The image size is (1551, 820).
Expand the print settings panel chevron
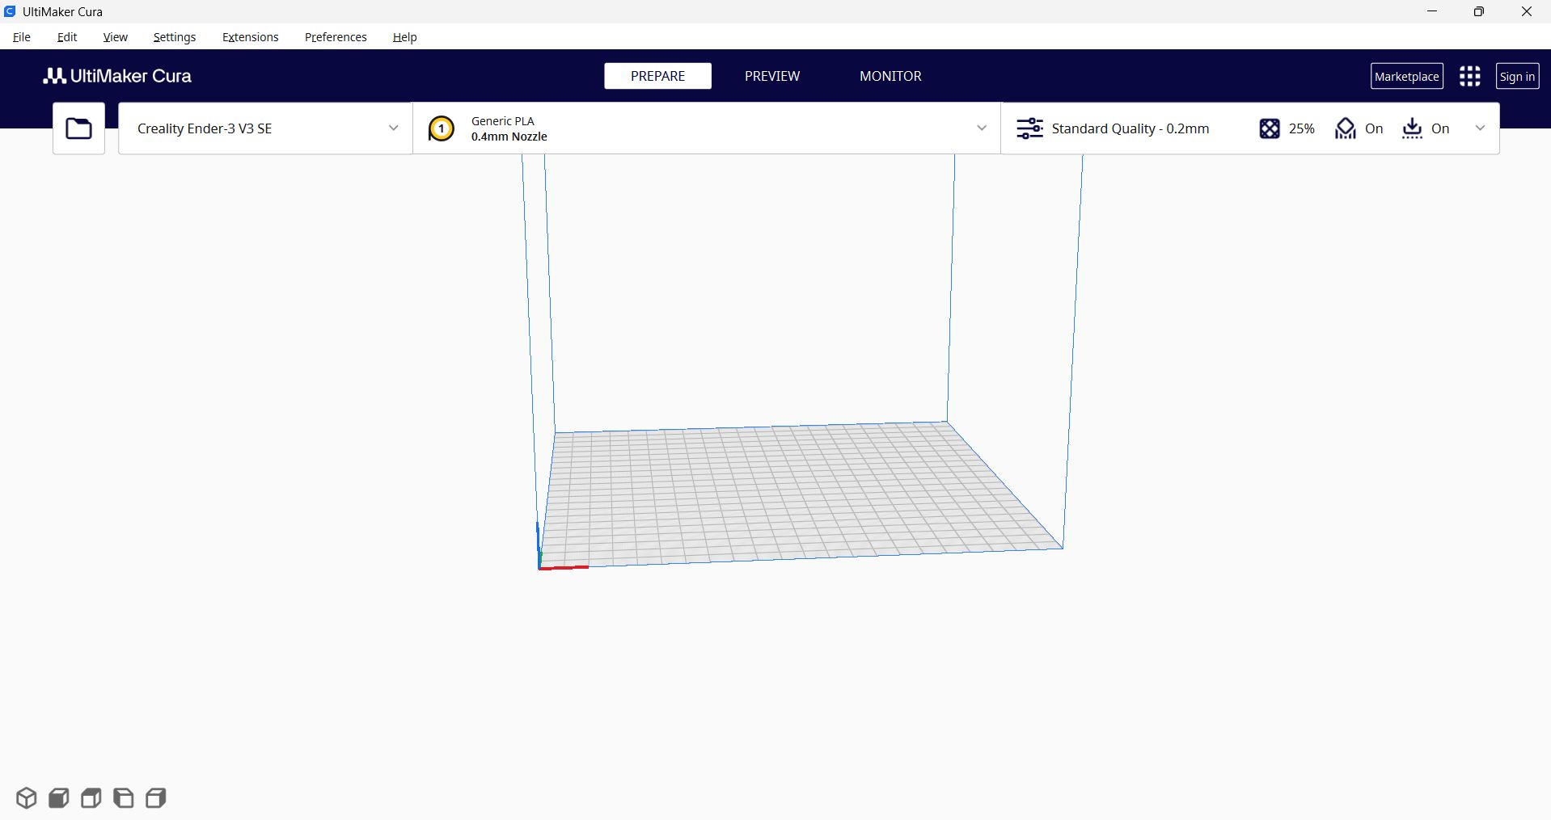pos(1480,128)
